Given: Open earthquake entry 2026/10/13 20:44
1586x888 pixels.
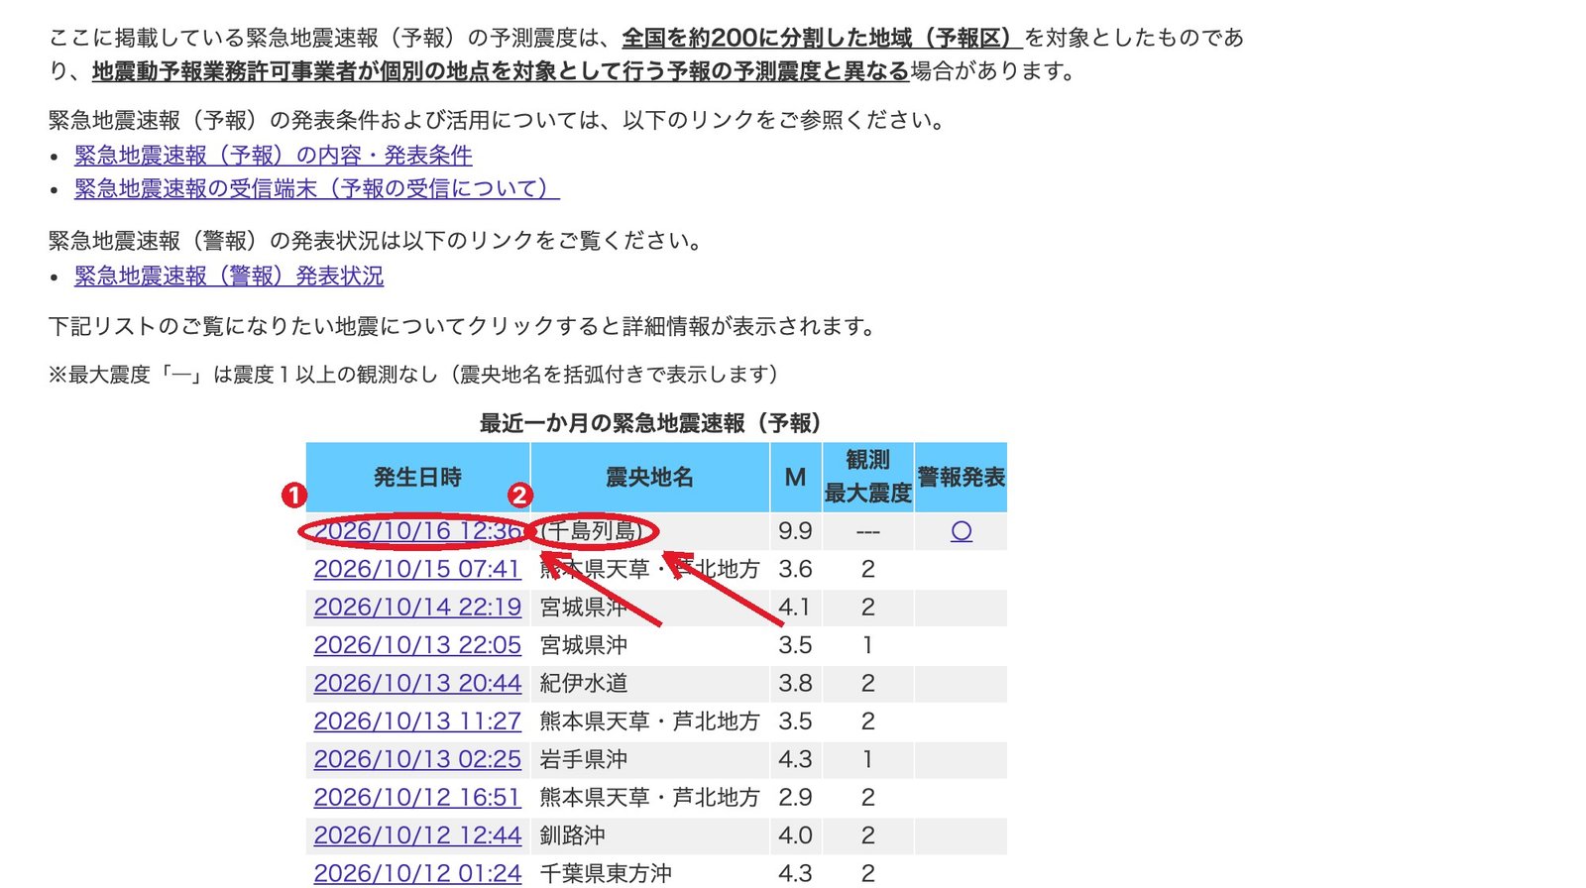Looking at the screenshot, I should tap(417, 683).
